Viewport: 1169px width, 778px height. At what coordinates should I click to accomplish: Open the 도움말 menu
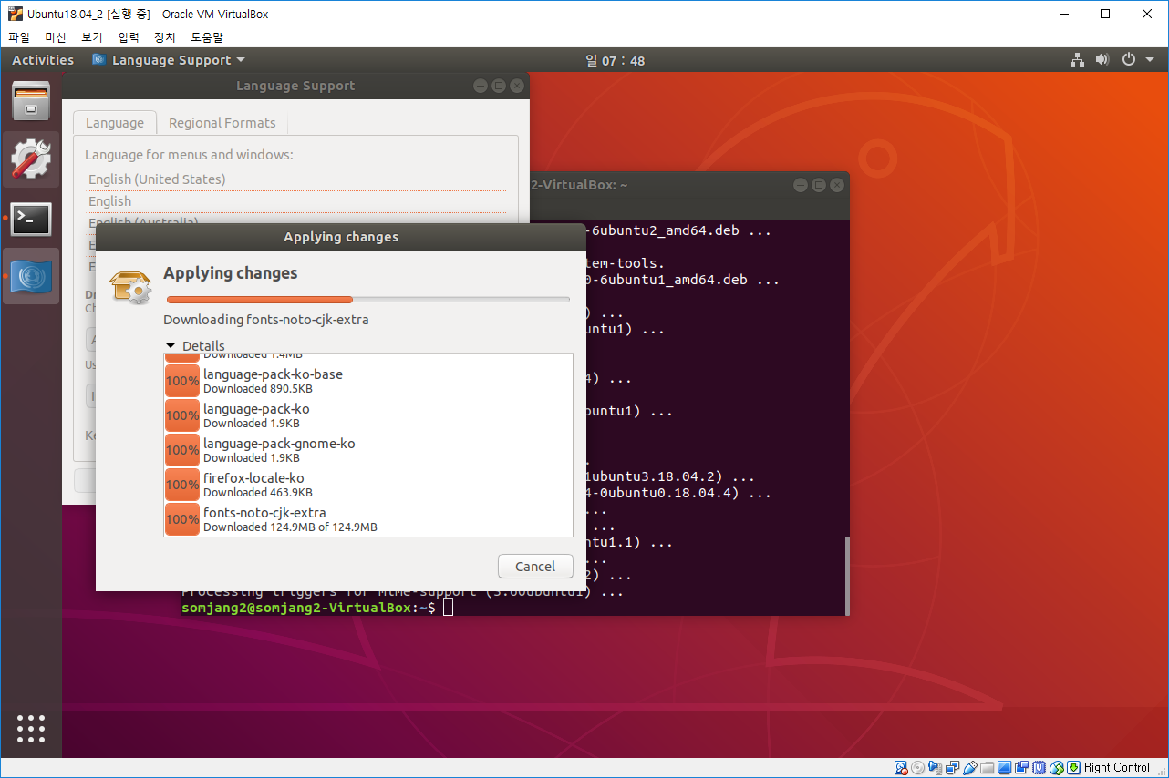point(207,37)
